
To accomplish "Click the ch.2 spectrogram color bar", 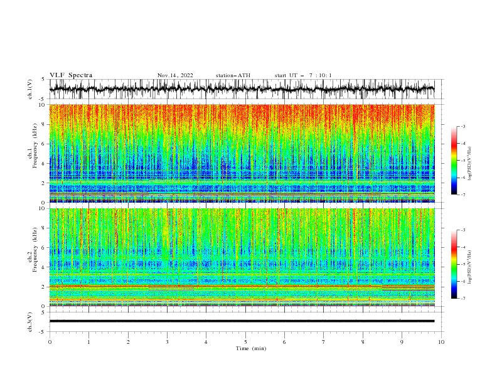I will coord(454,264).
